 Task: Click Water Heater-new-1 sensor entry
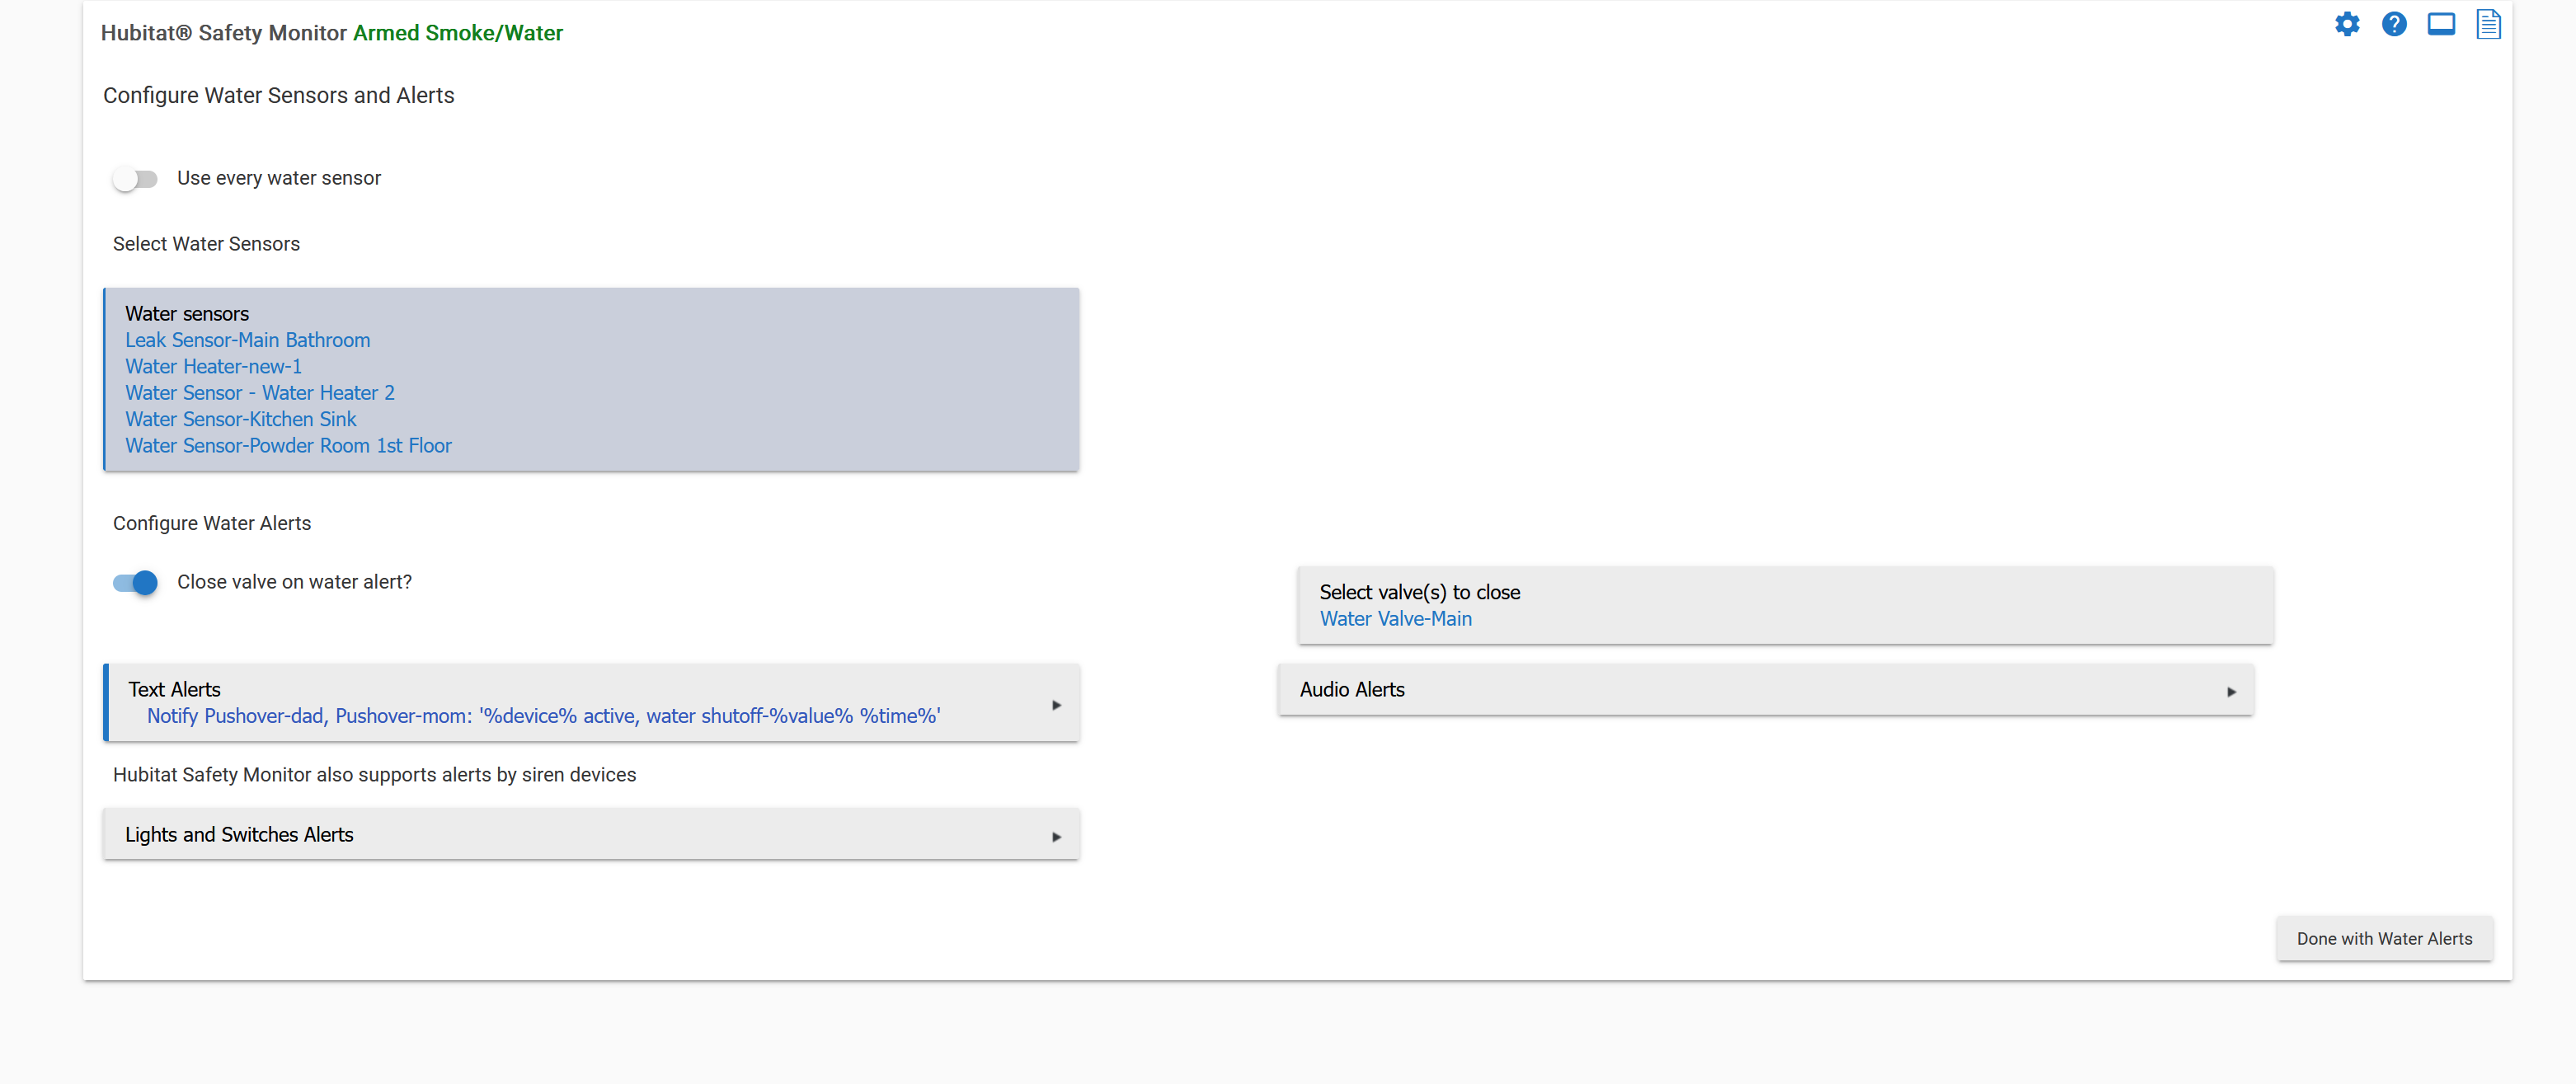point(213,367)
